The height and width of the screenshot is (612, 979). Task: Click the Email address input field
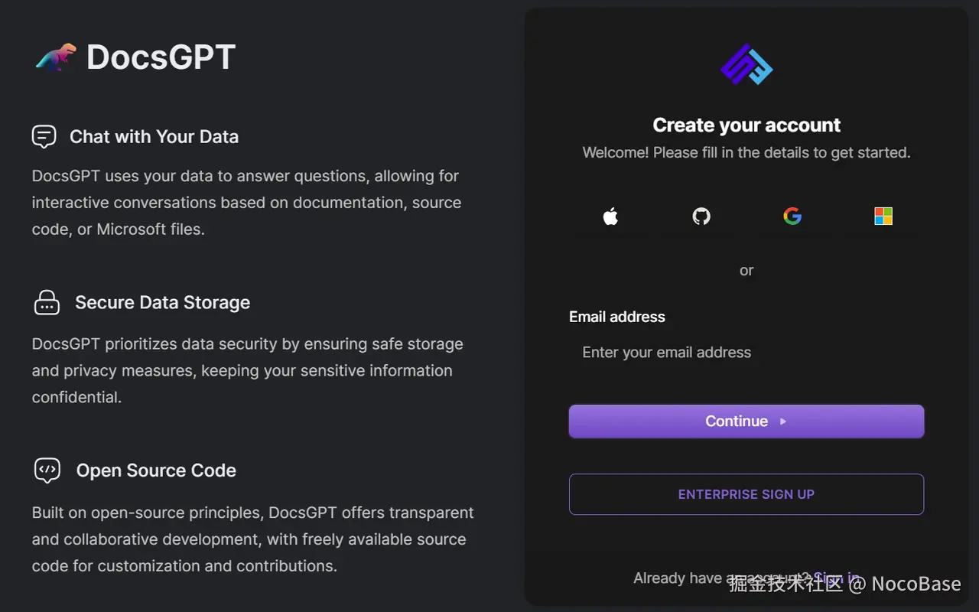pos(746,353)
